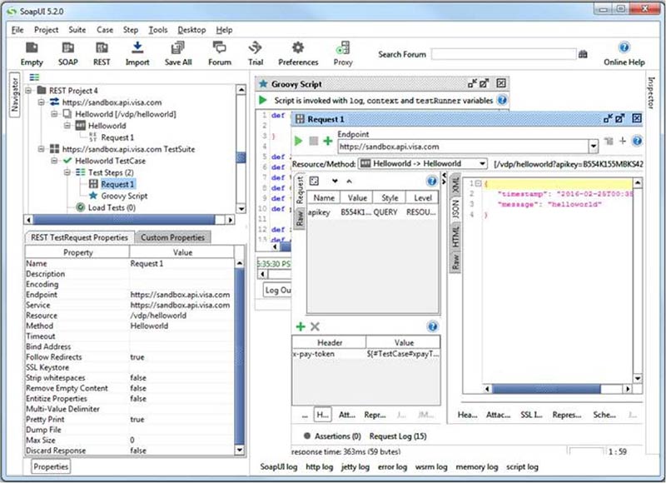
Task: Select the Groovy Script test step
Action: [x=124, y=196]
